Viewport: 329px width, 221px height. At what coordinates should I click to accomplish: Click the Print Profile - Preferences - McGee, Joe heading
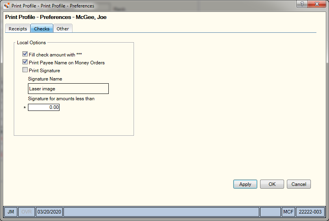tap(56, 17)
